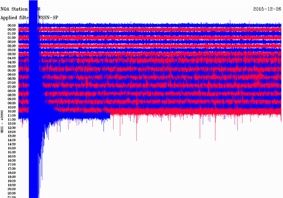This screenshot has height=198, width=283.
Task: Select the 15:30 time row label
Action: pyautogui.click(x=11, y=152)
